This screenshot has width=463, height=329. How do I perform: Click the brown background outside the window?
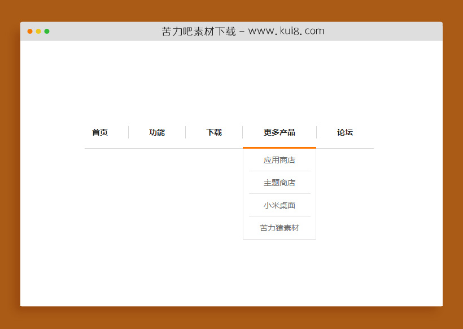coord(10,170)
